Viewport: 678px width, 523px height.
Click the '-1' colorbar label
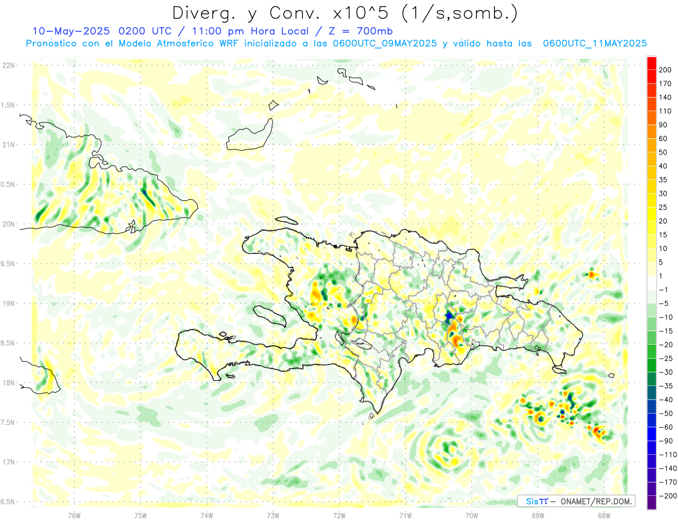[x=663, y=289]
